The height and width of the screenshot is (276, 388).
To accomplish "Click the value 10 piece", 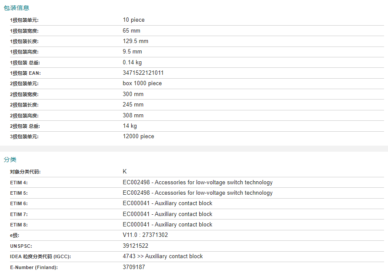I will [x=134, y=20].
